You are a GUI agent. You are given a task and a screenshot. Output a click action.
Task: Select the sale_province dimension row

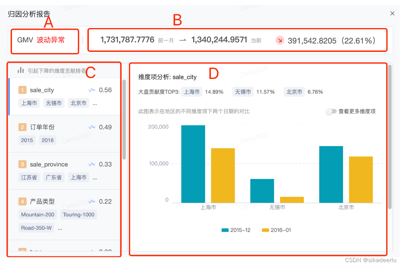(65, 171)
